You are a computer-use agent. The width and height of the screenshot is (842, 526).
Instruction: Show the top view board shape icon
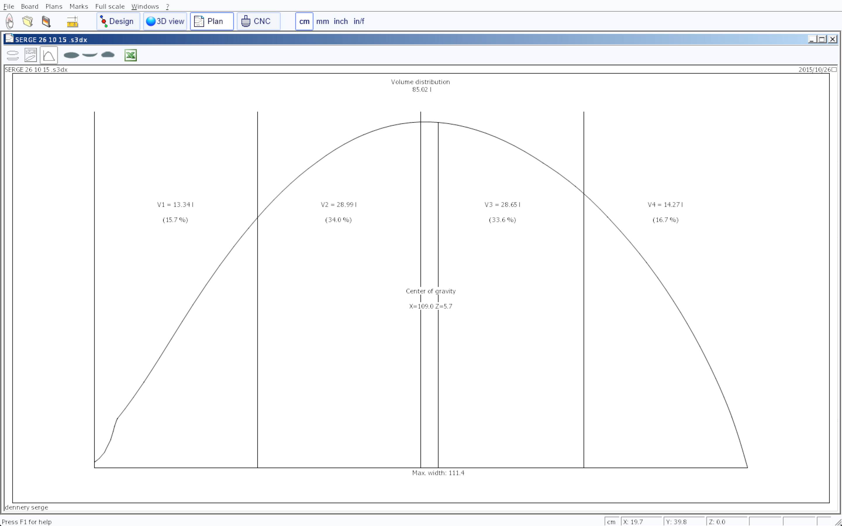(71, 55)
